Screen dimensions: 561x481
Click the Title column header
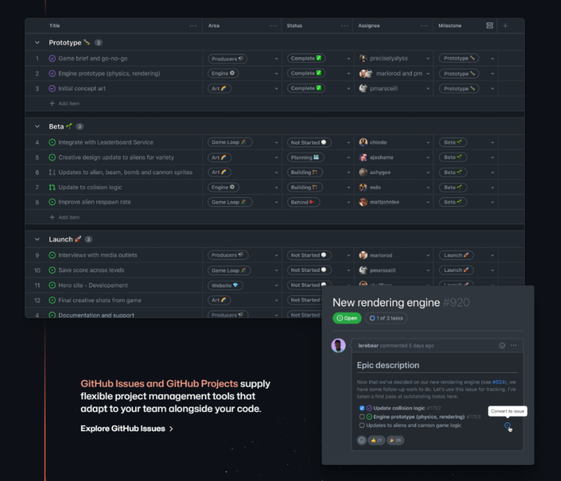pyautogui.click(x=54, y=26)
